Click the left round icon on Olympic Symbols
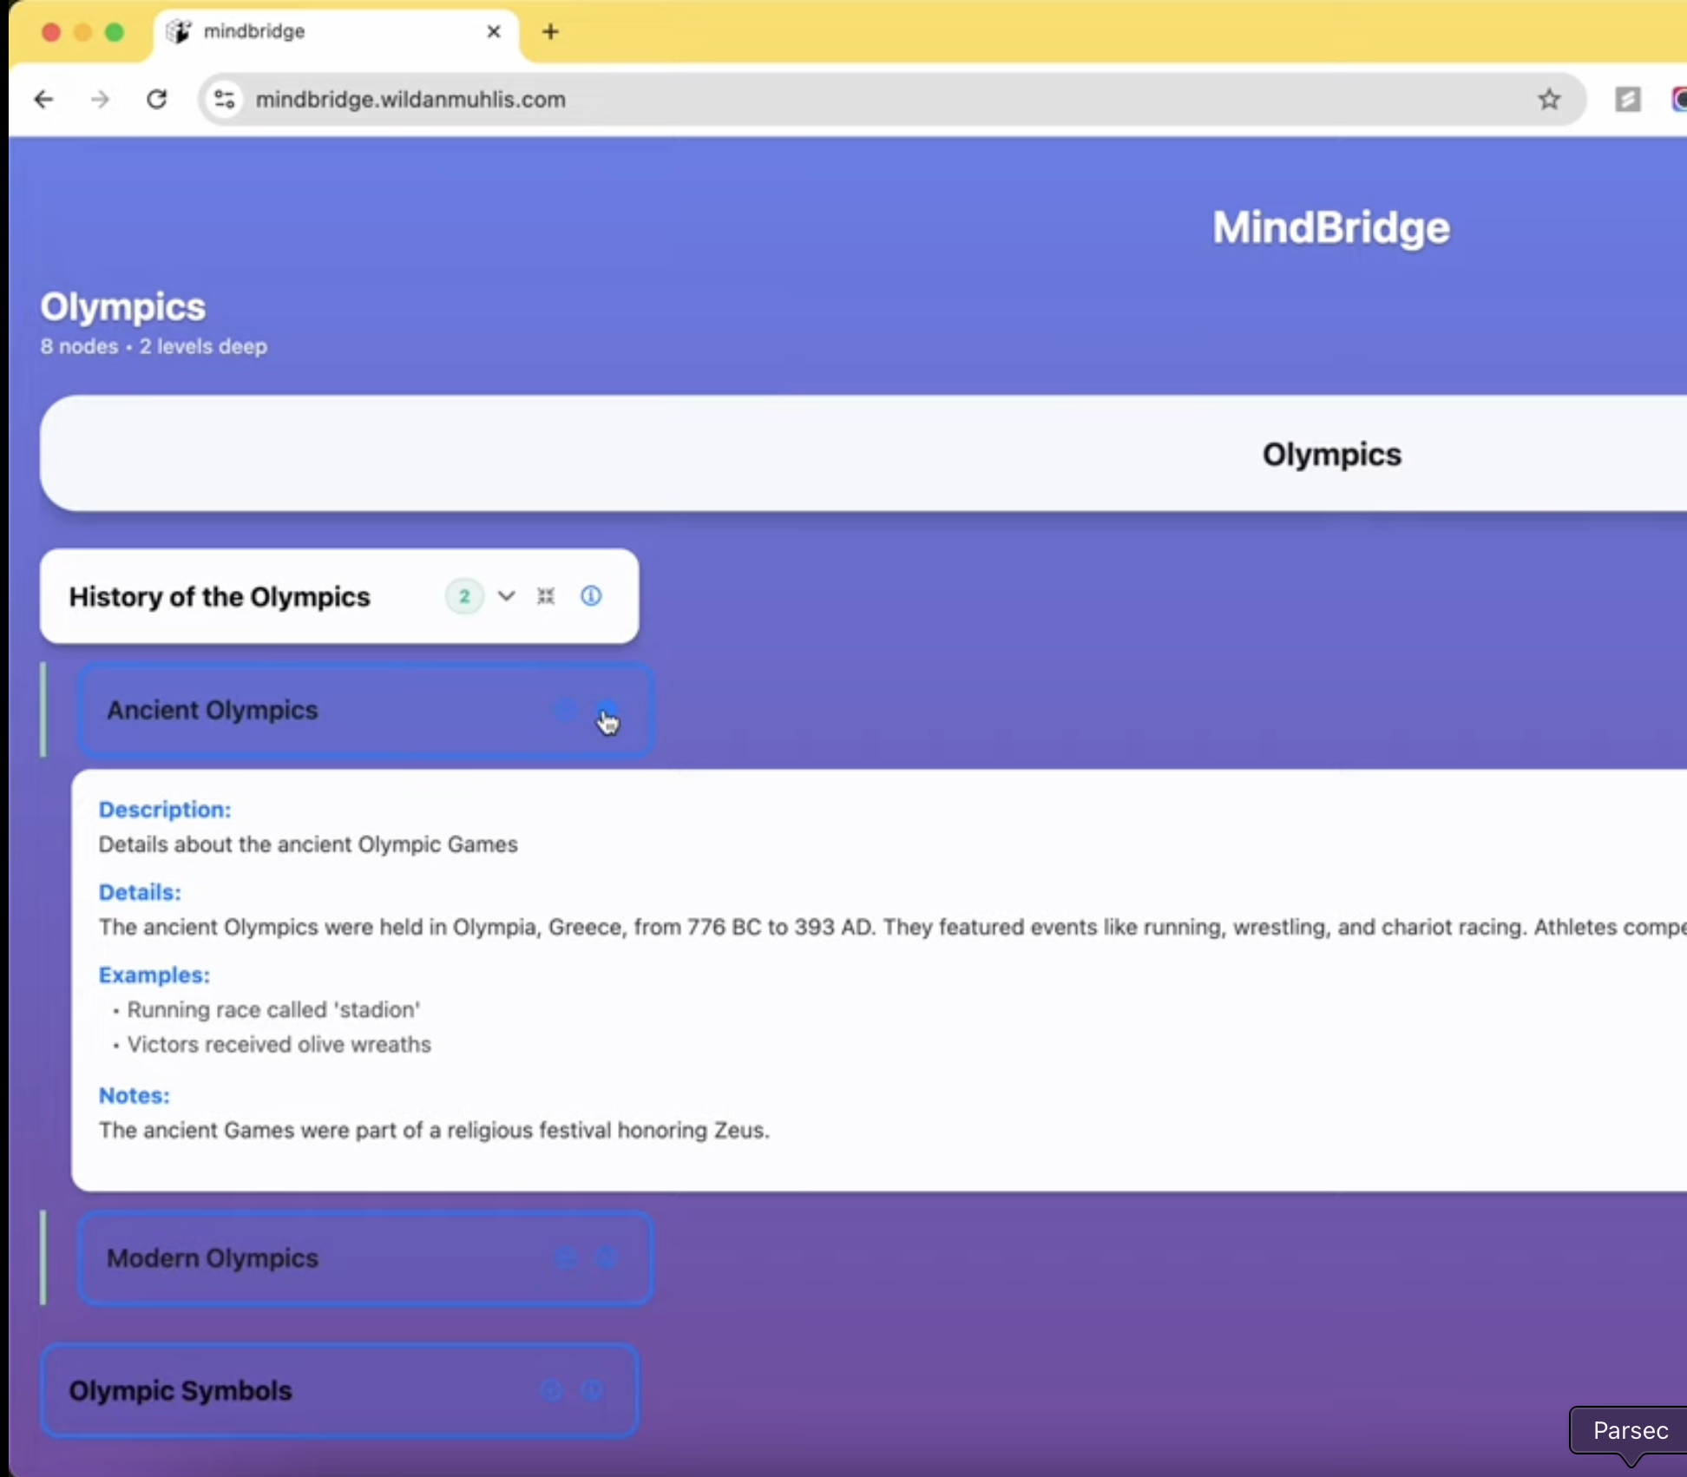This screenshot has width=1687, height=1477. [x=551, y=1390]
